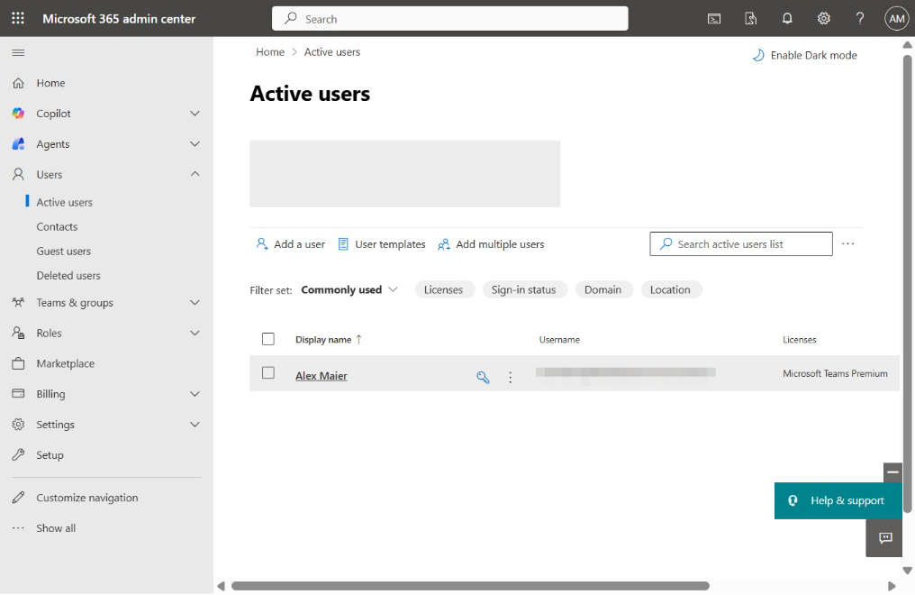Open the Cloud Shell icon in header
Image resolution: width=915 pixels, height=595 pixels.
point(713,19)
